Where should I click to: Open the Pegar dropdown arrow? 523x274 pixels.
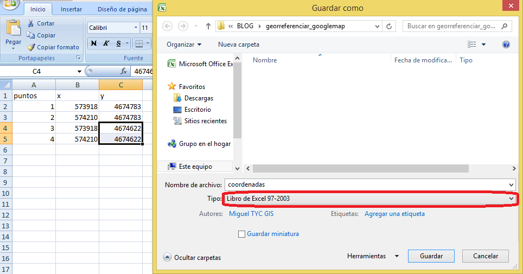14,49
